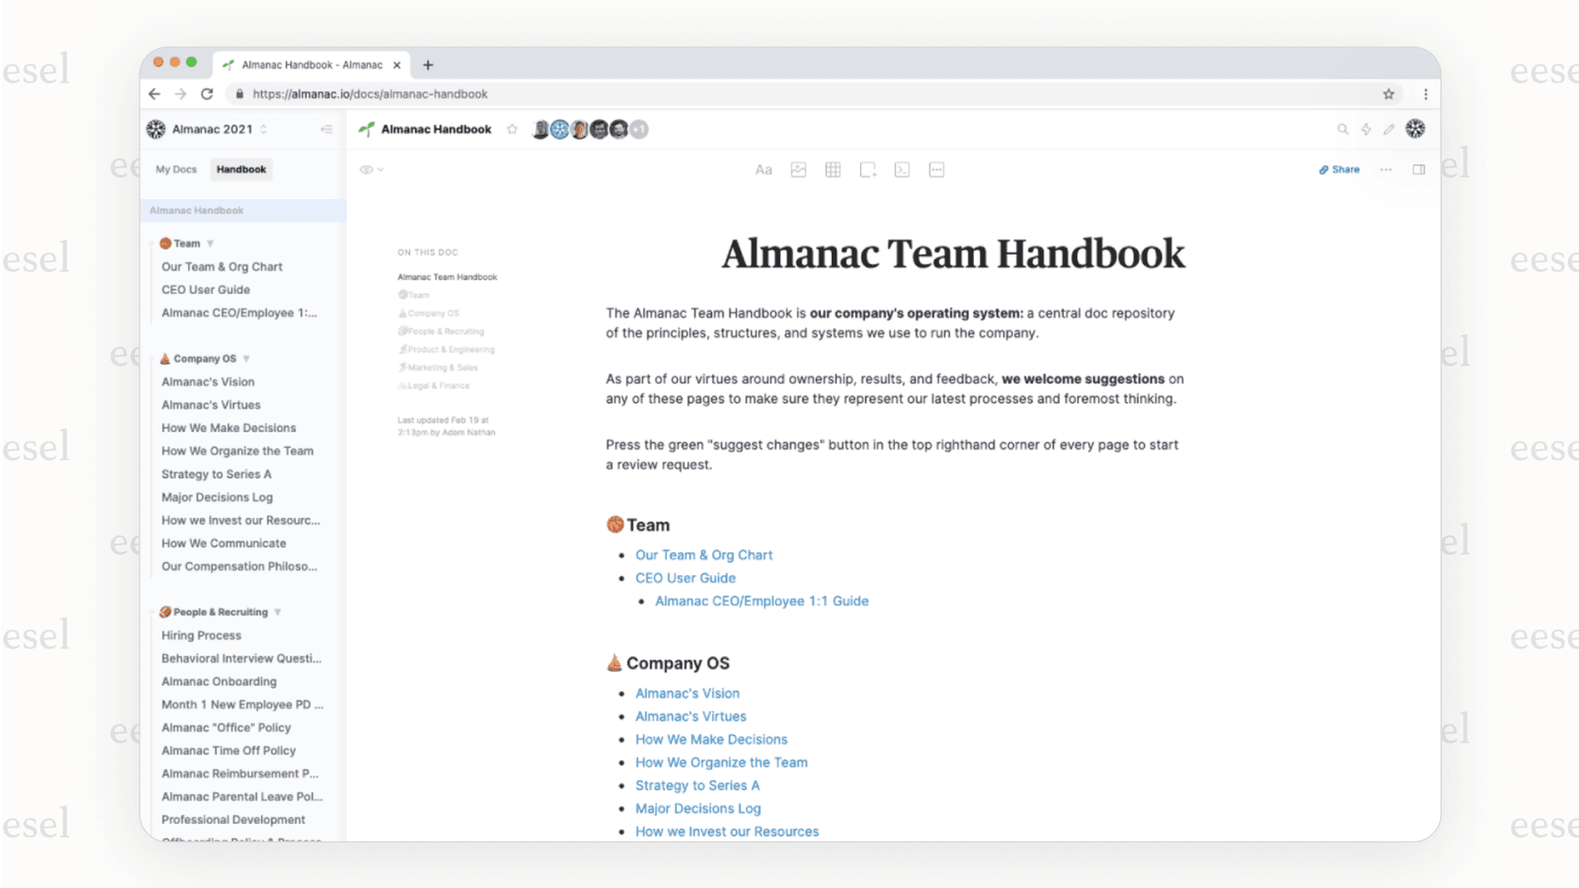Collapse the Company OS sidebar section
The height and width of the screenshot is (888, 1579).
point(246,358)
